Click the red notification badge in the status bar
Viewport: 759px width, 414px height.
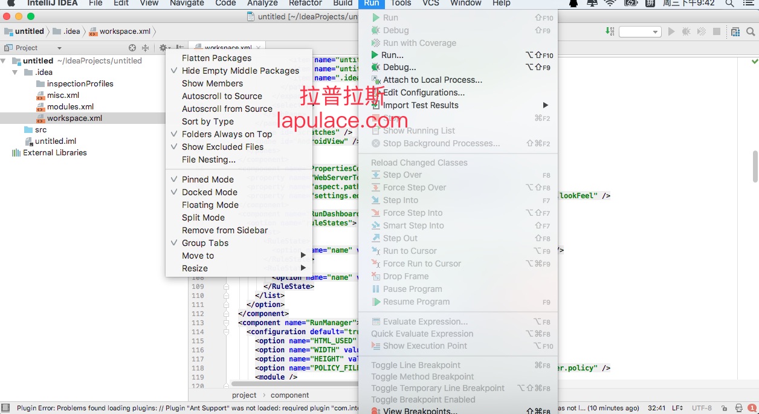pos(752,408)
